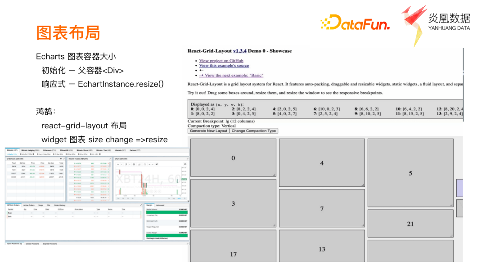
Task: Select grid box labeled 5
Action: (x=410, y=173)
